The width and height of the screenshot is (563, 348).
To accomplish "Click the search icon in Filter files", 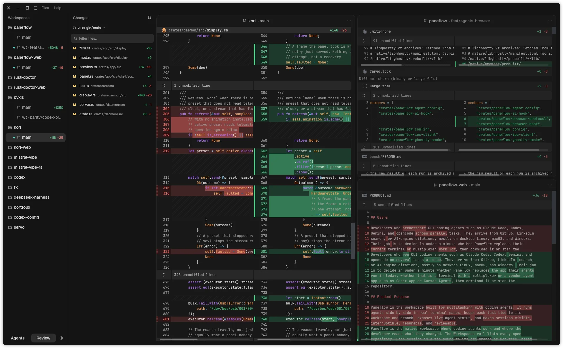I will (x=76, y=39).
